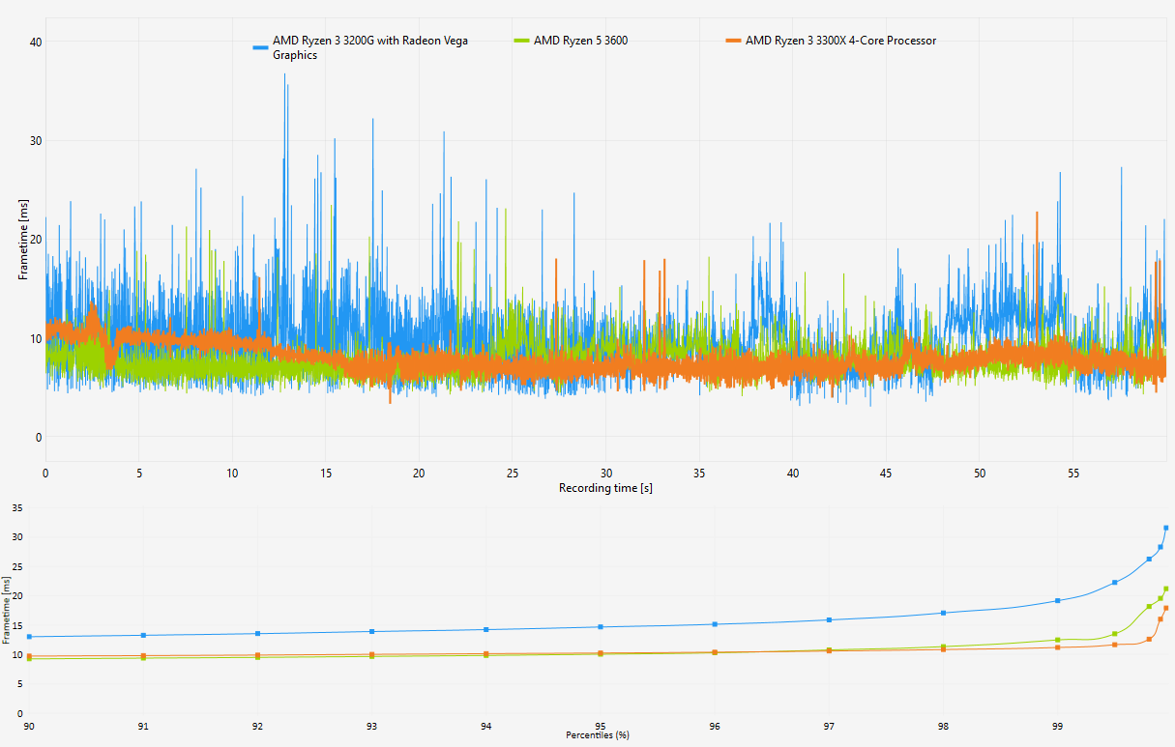Click the AMD Ryzen 3 3300X legend label
Viewport: 1175px width, 747px height.
point(840,41)
